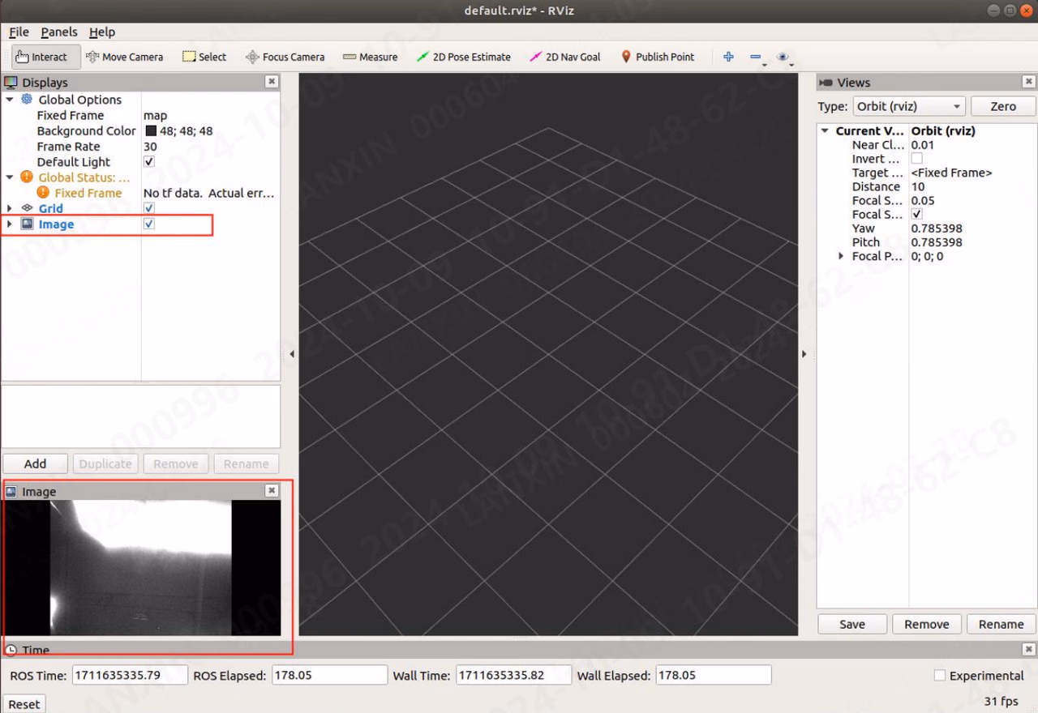The image size is (1038, 713).
Task: Open the Panels menu
Action: tap(59, 32)
